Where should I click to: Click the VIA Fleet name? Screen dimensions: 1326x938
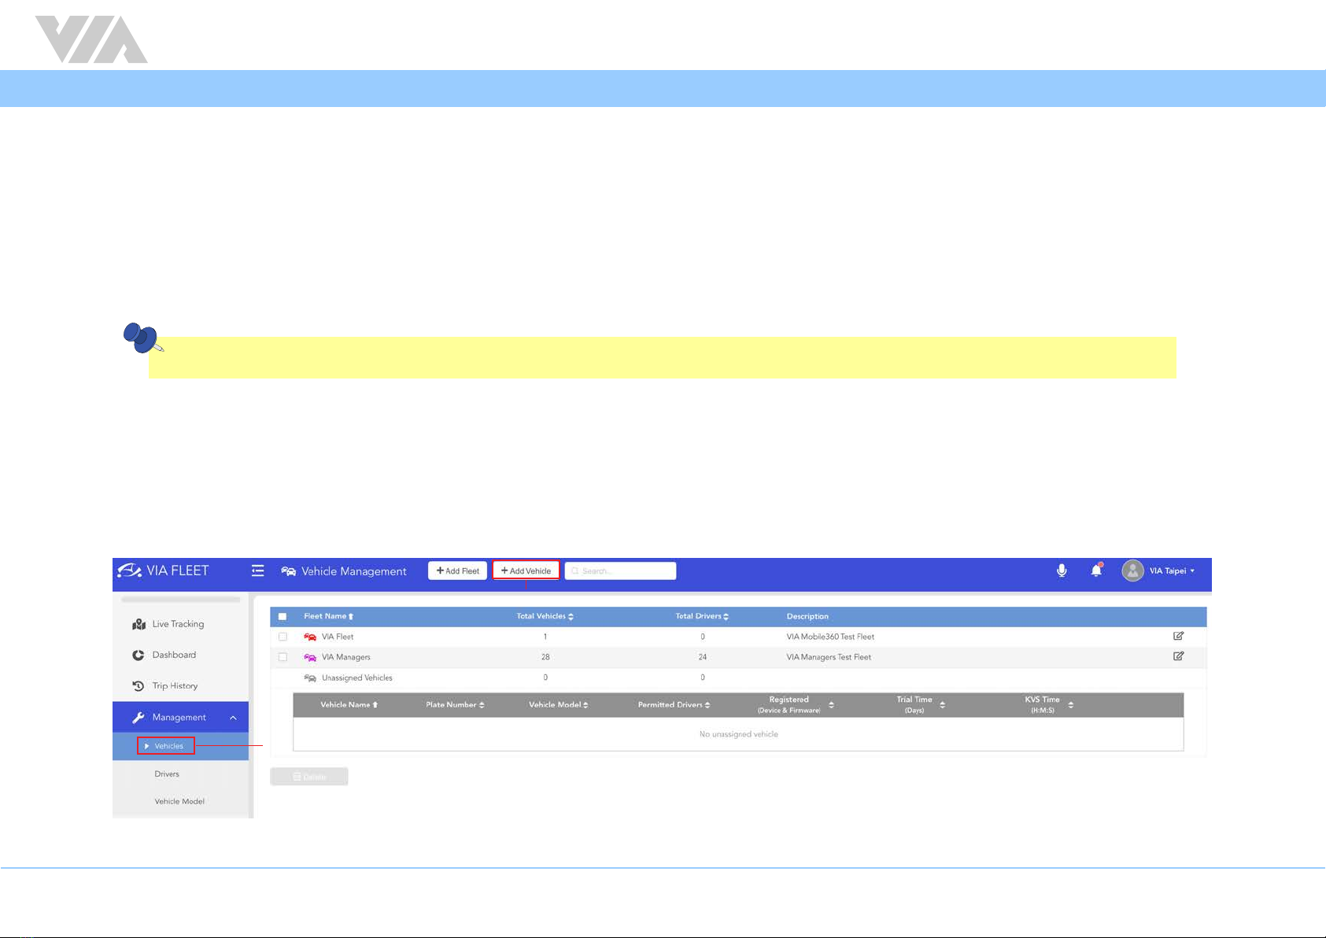click(x=338, y=637)
